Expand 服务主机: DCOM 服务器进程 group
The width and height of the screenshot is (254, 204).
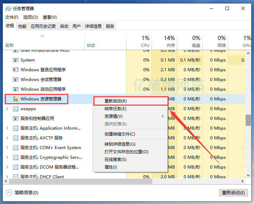[x=7, y=167]
